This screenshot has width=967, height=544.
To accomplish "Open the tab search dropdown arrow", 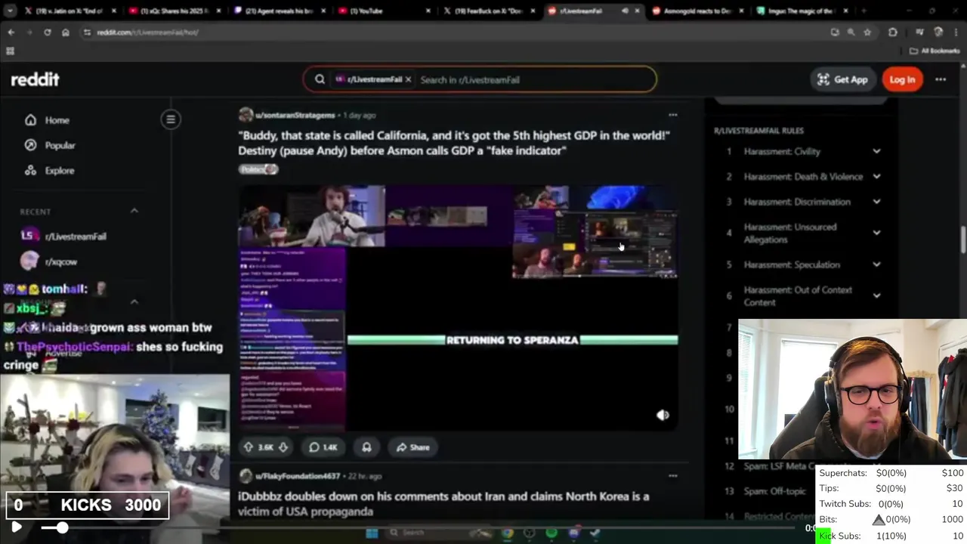I will pyautogui.click(x=8, y=11).
